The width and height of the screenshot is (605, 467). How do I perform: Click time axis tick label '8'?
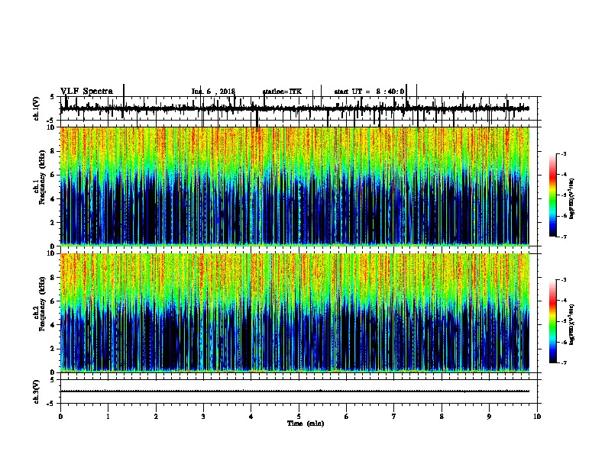[x=442, y=417]
